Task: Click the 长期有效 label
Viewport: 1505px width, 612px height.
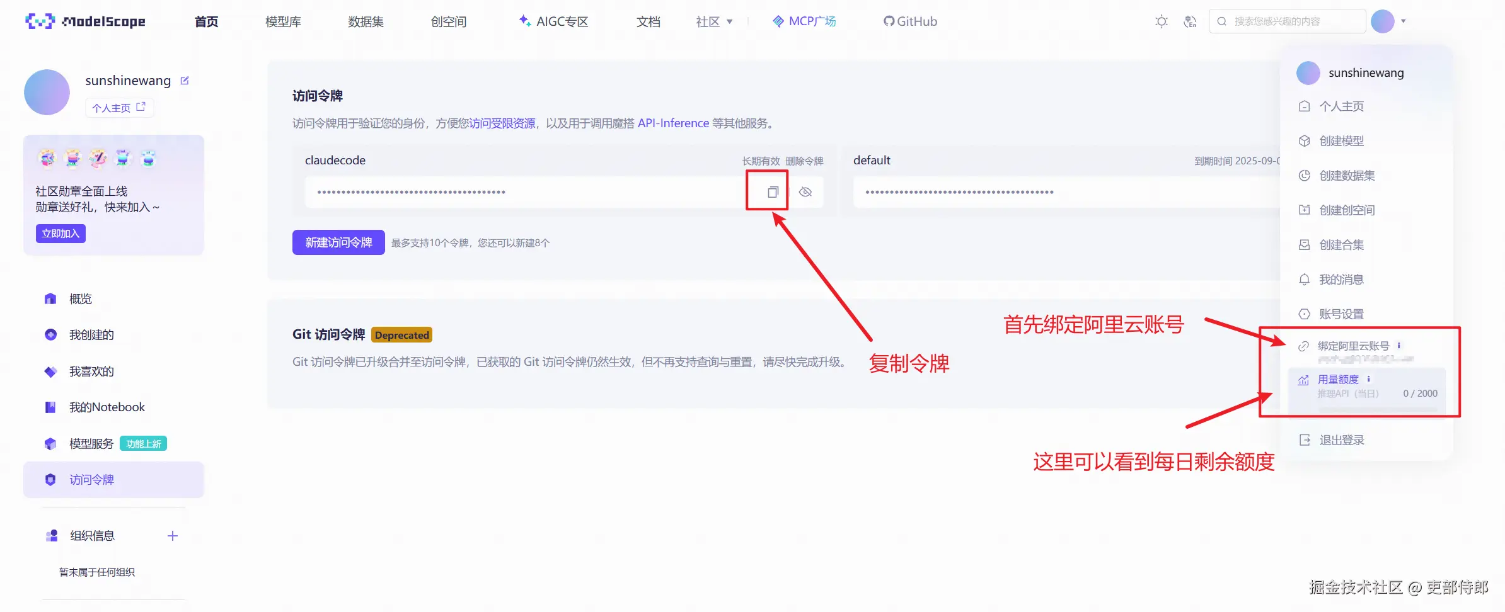Action: point(761,161)
